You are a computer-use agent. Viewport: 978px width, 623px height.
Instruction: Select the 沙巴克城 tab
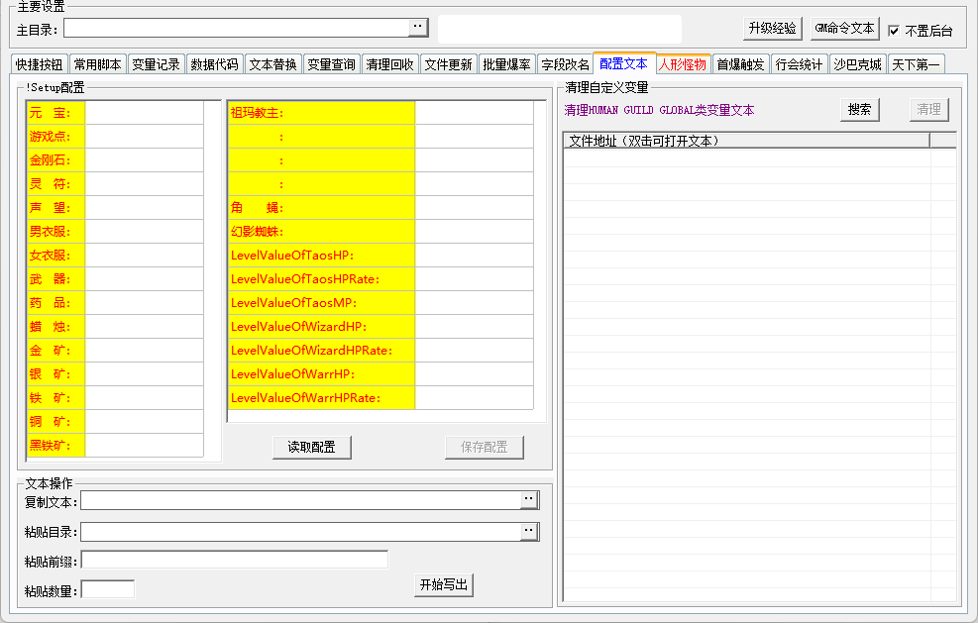858,64
